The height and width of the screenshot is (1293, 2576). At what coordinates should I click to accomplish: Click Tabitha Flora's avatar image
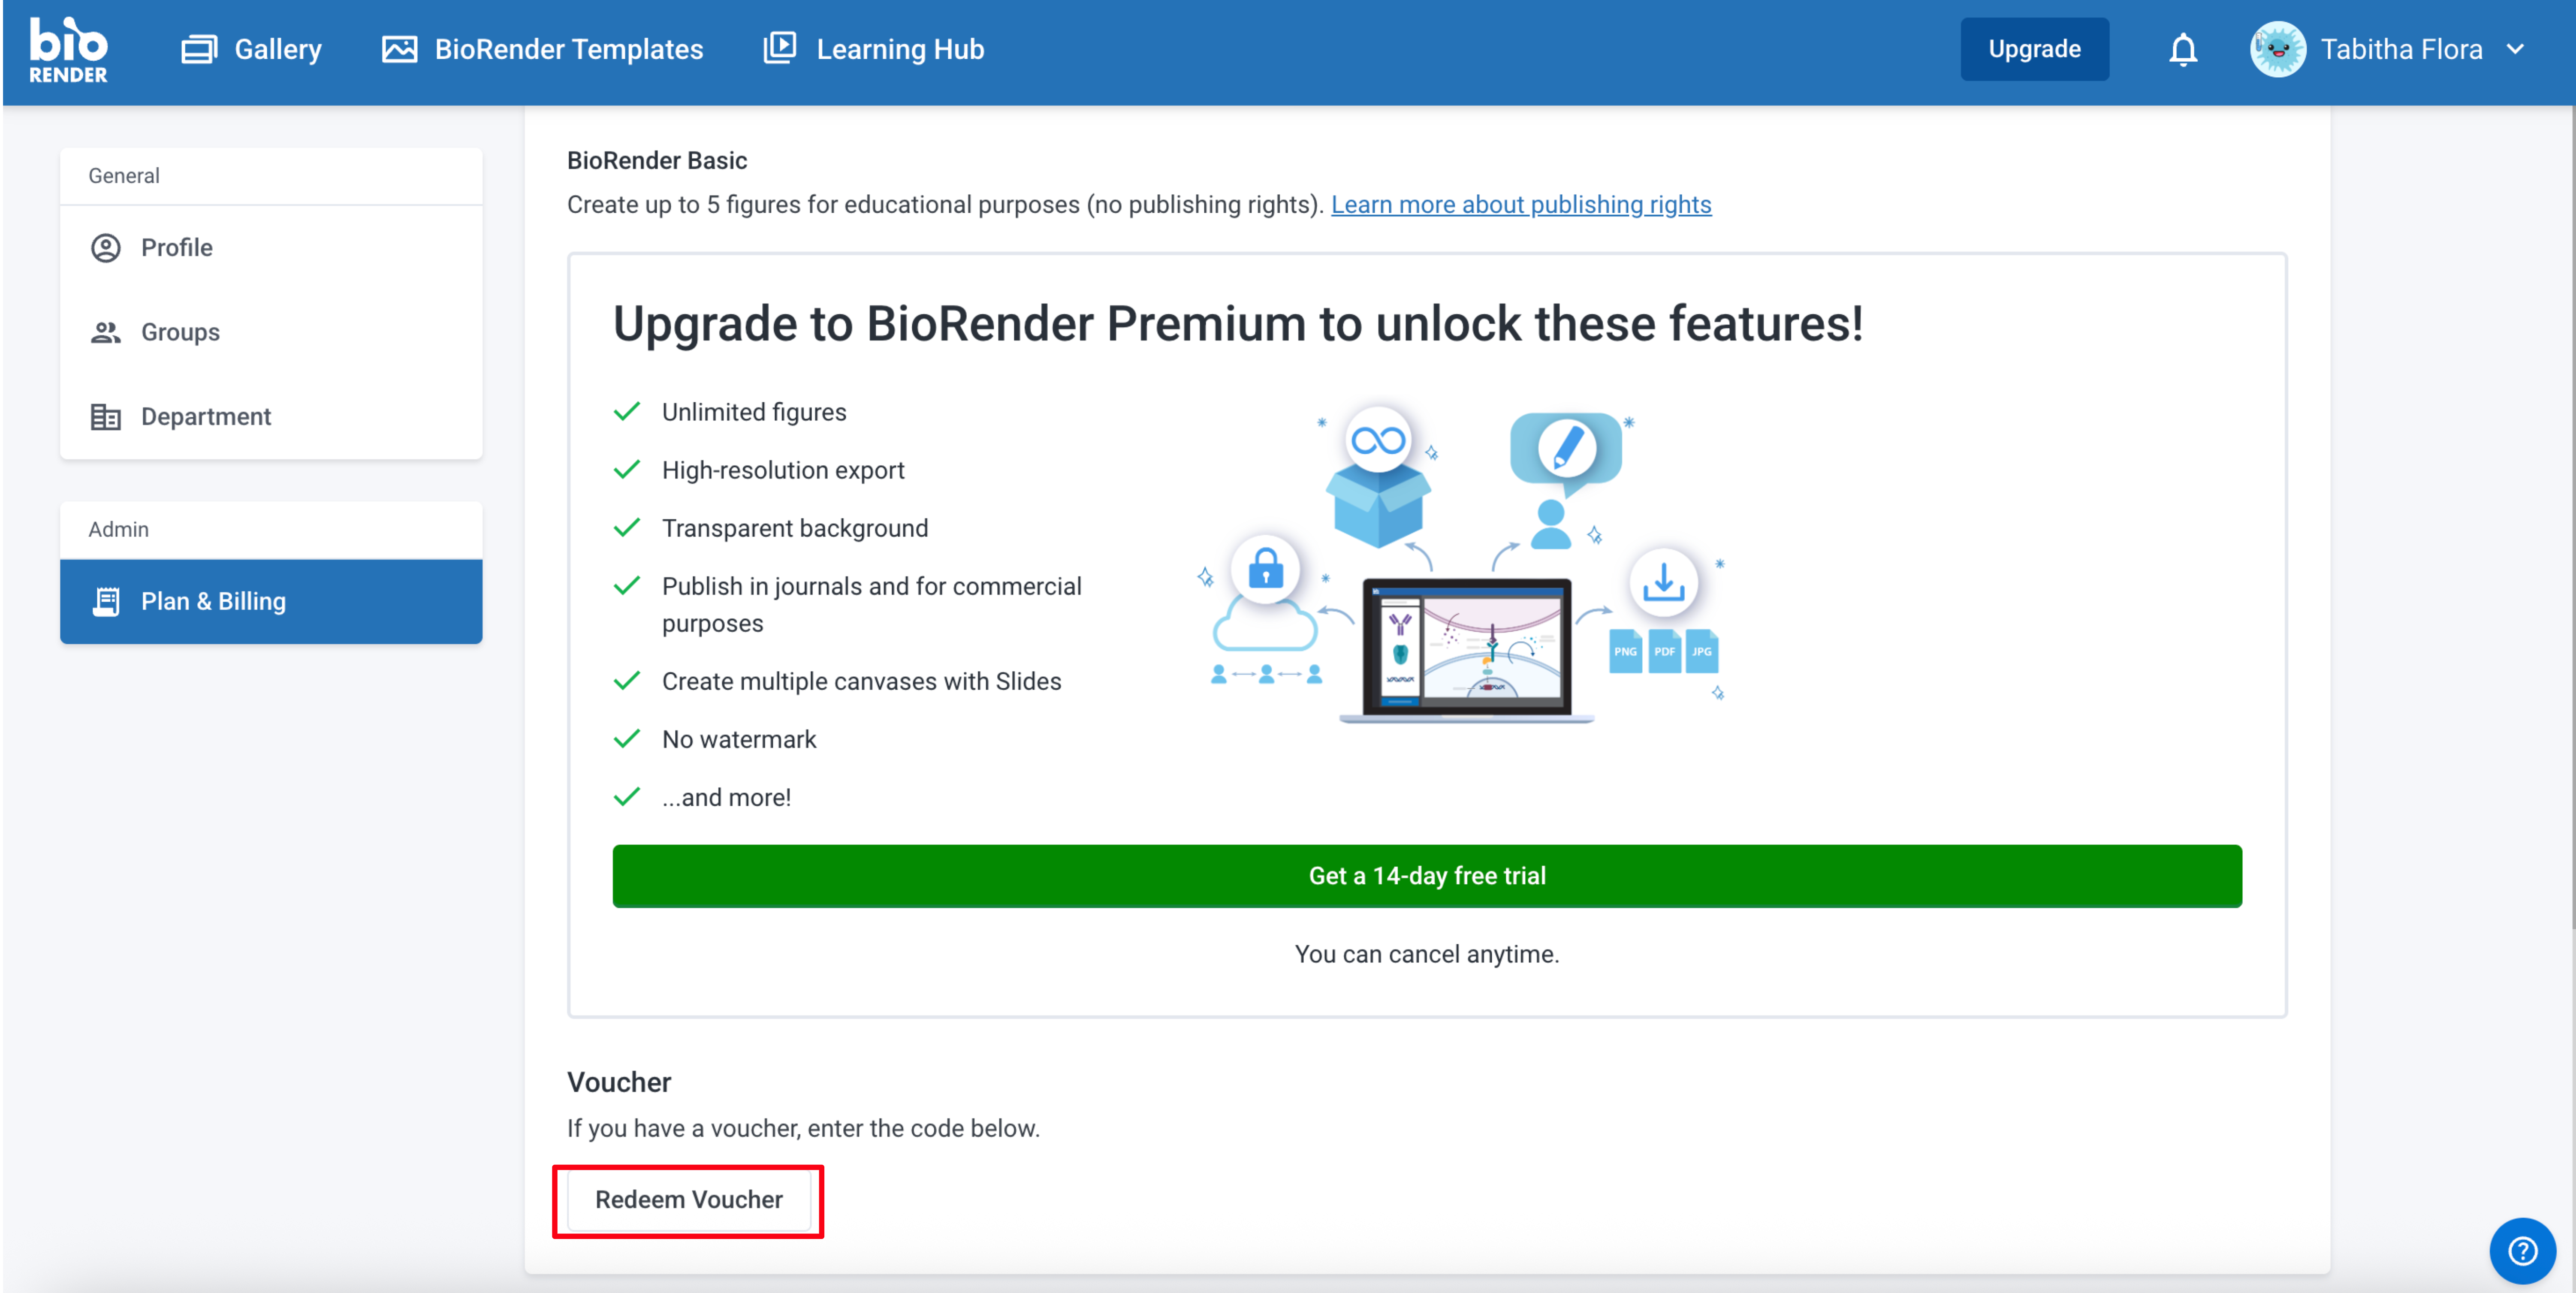2277,49
